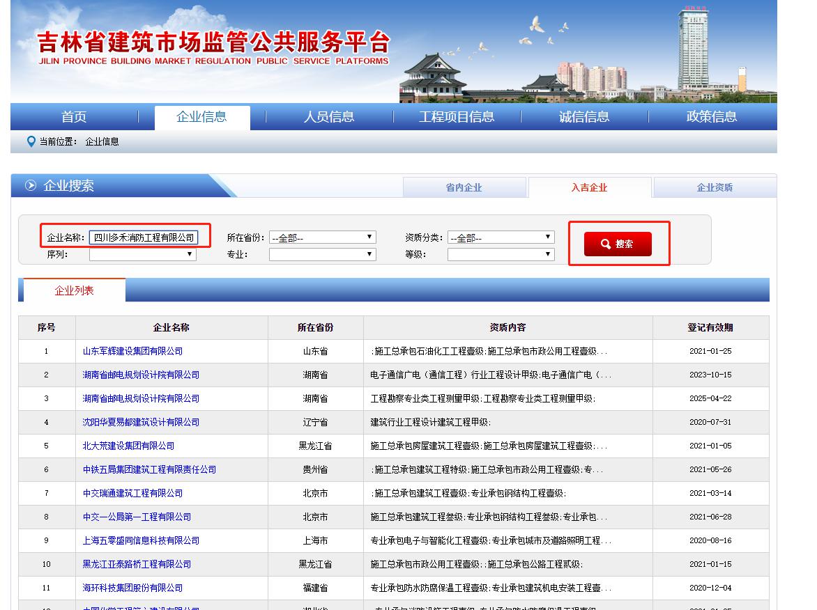817x610 pixels.
Task: Open 山东军辉建设集团有限公司 company link
Action: point(132,351)
